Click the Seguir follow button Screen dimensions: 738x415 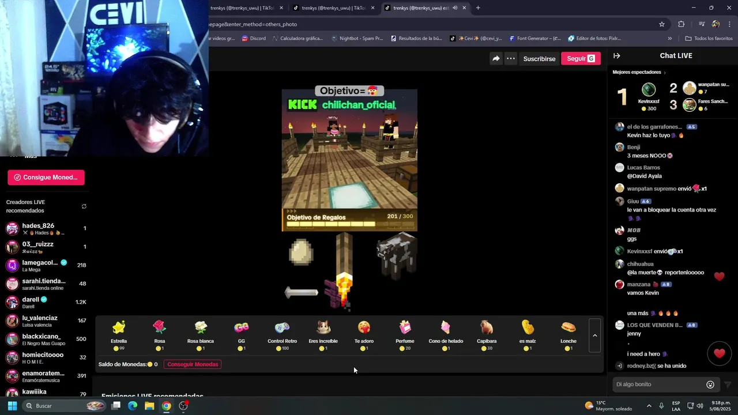click(x=581, y=58)
